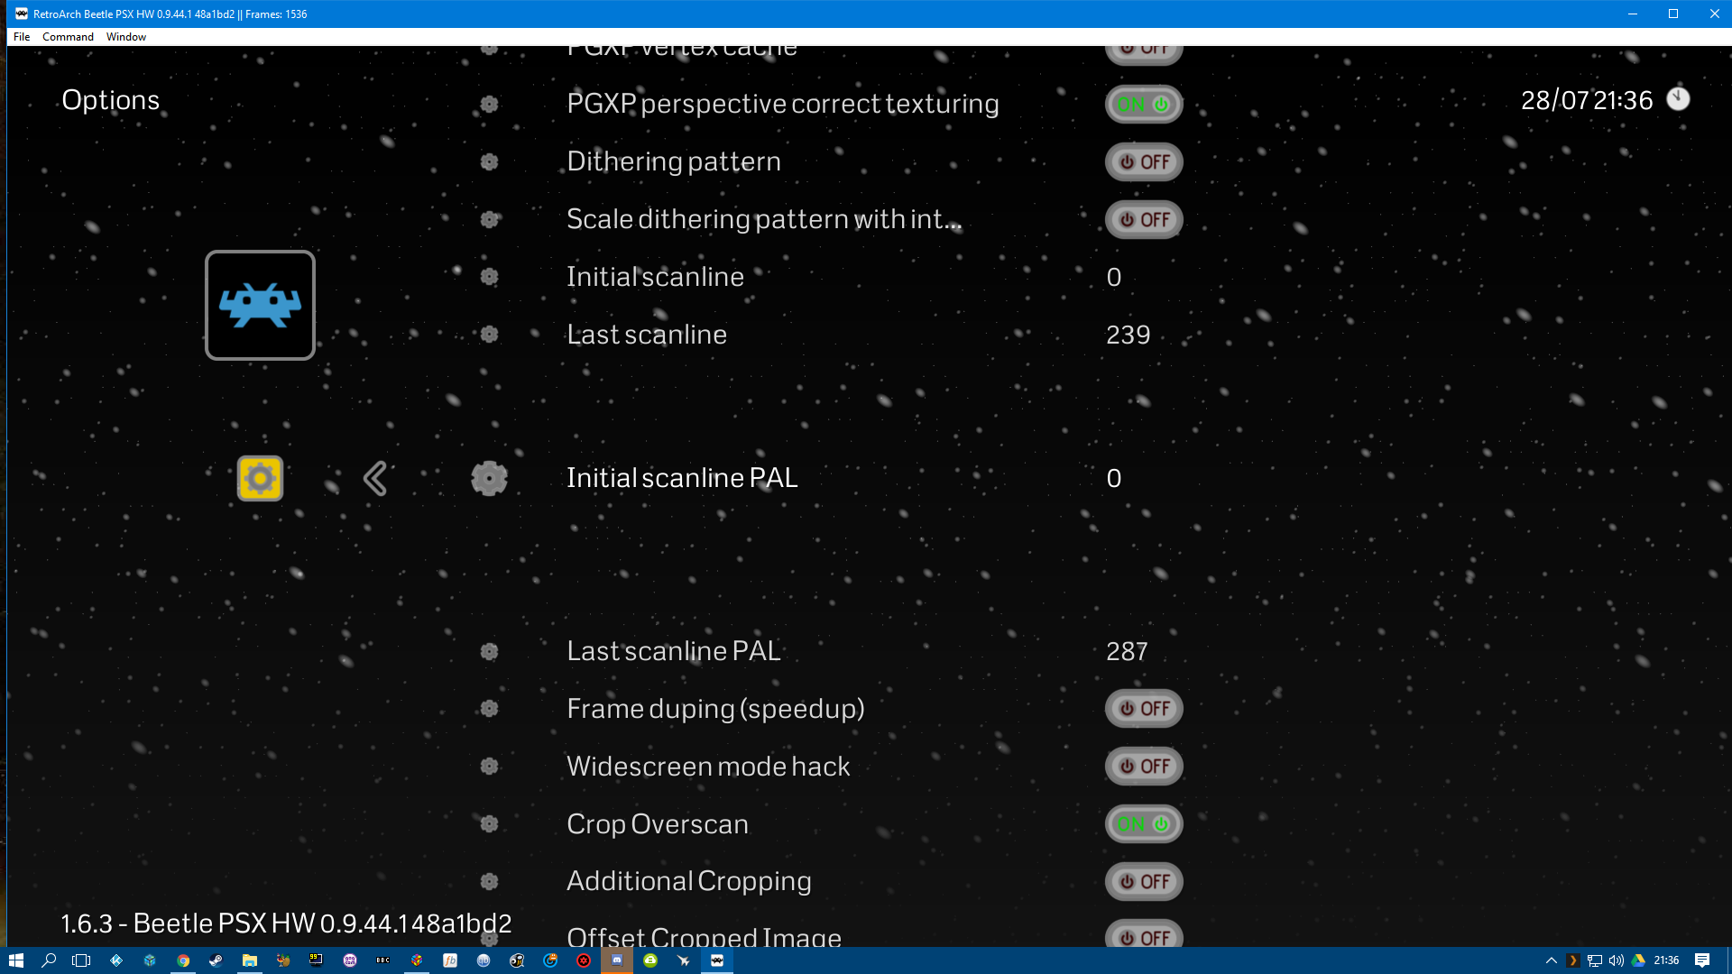Click the gear icon next to Initial scanline

pyautogui.click(x=489, y=277)
